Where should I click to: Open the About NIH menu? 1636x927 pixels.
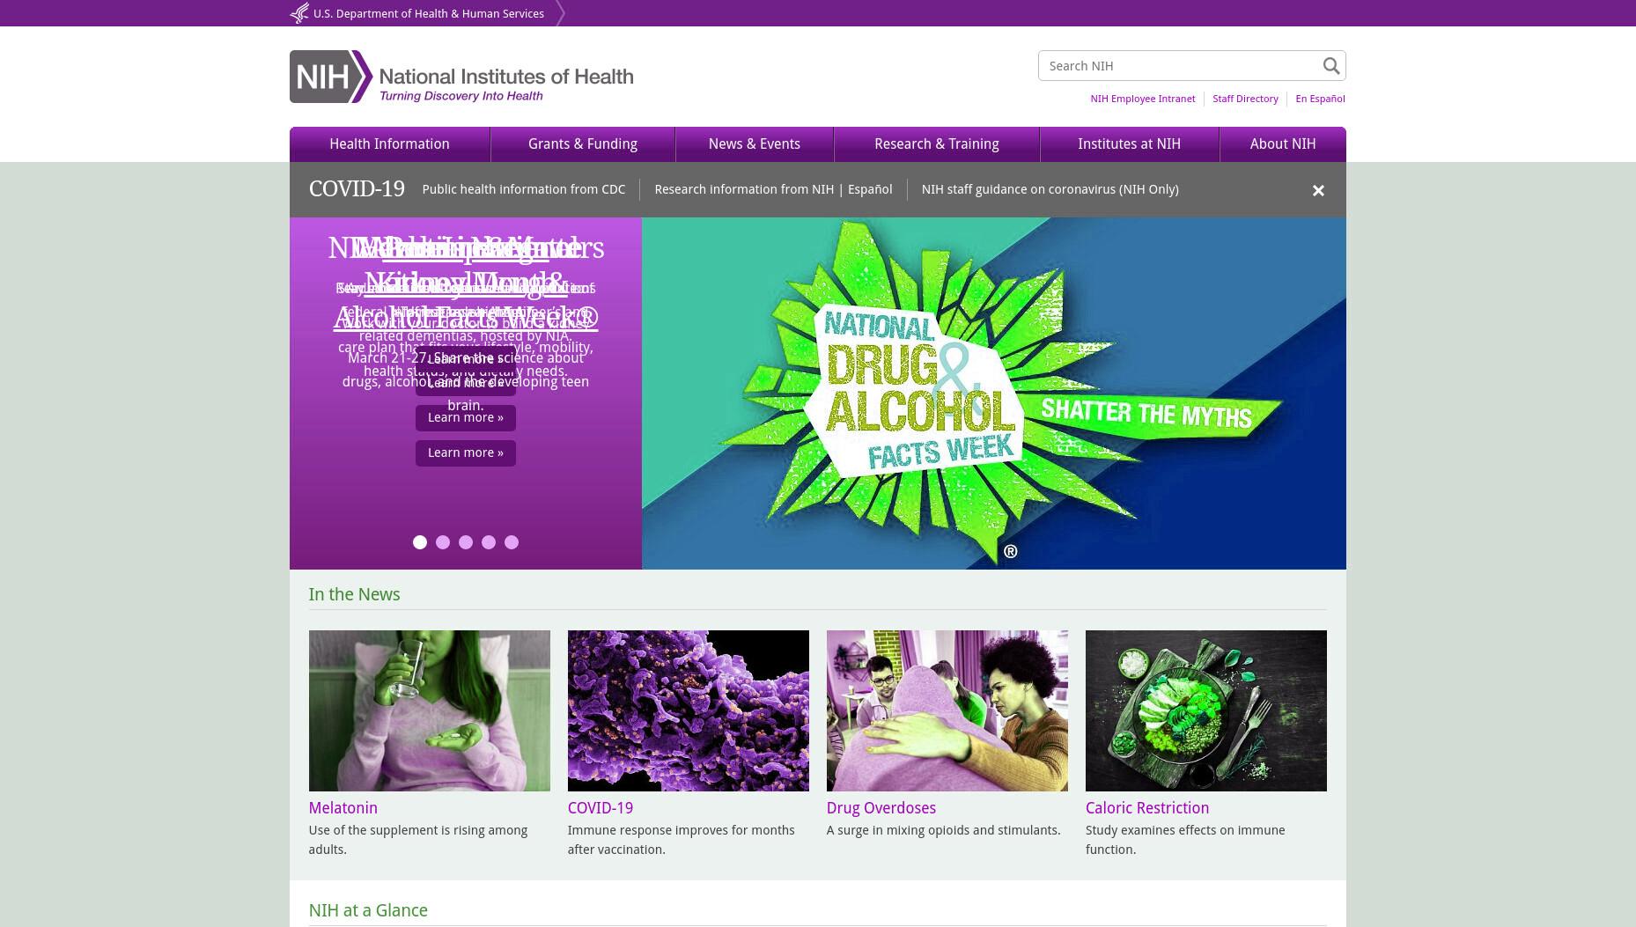pyautogui.click(x=1283, y=144)
